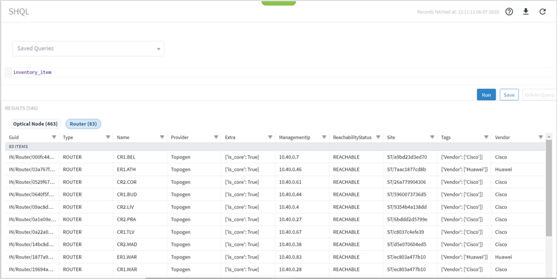Open filter menu for Name column
This screenshot has height=279, width=557.
(x=162, y=137)
